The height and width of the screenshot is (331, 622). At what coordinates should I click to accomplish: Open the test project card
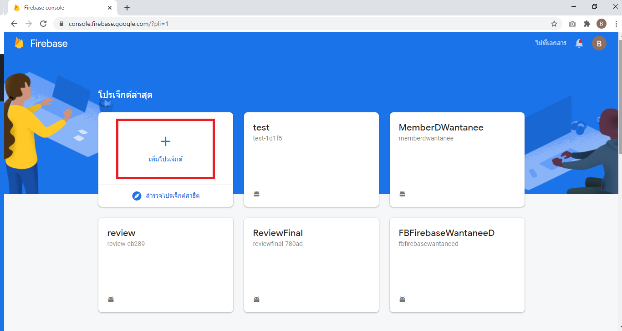311,160
